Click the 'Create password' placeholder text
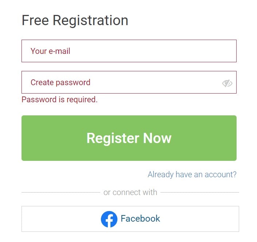 (61, 83)
